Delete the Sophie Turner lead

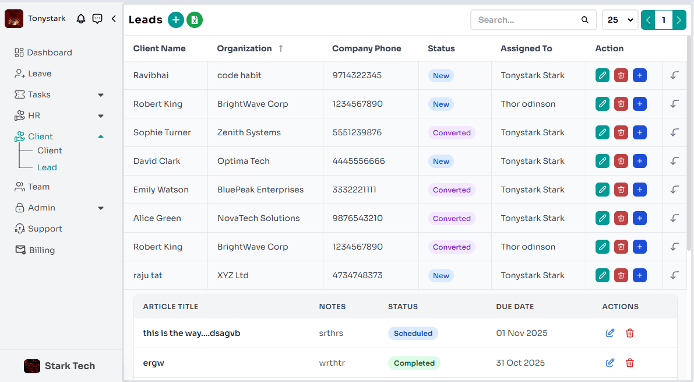(x=621, y=132)
